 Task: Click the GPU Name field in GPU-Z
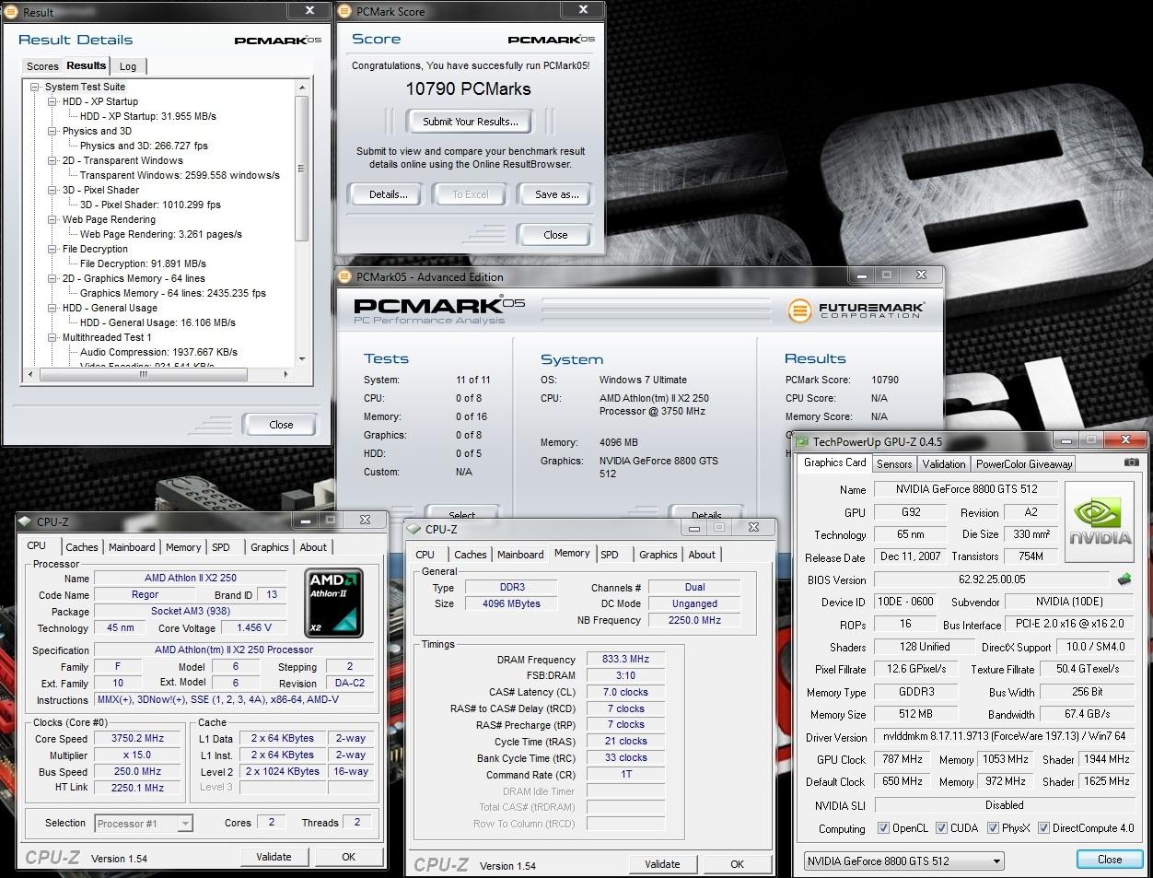click(964, 489)
